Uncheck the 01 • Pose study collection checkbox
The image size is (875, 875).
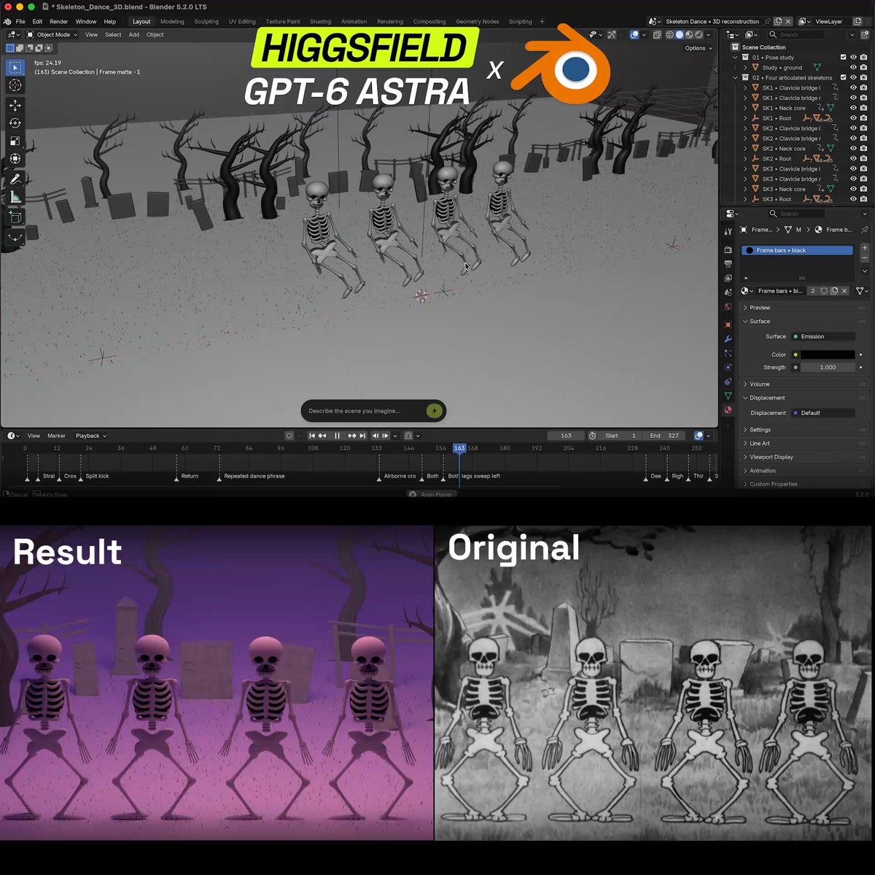pyautogui.click(x=843, y=57)
